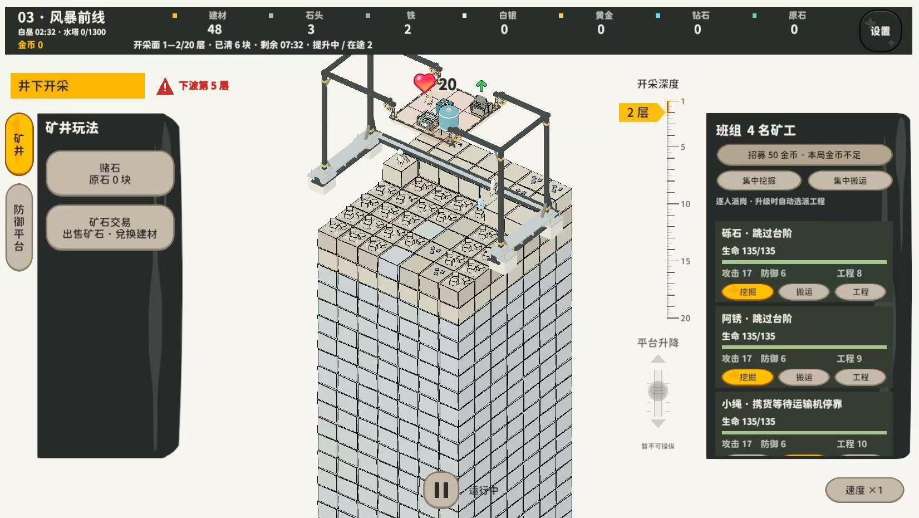Open 矿石交易 trade option
The image size is (919, 518).
(110, 228)
